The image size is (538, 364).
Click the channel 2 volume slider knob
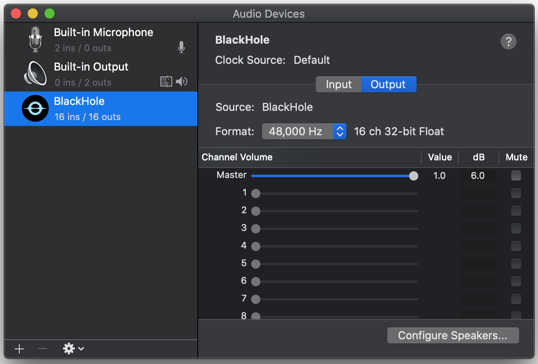[256, 211]
